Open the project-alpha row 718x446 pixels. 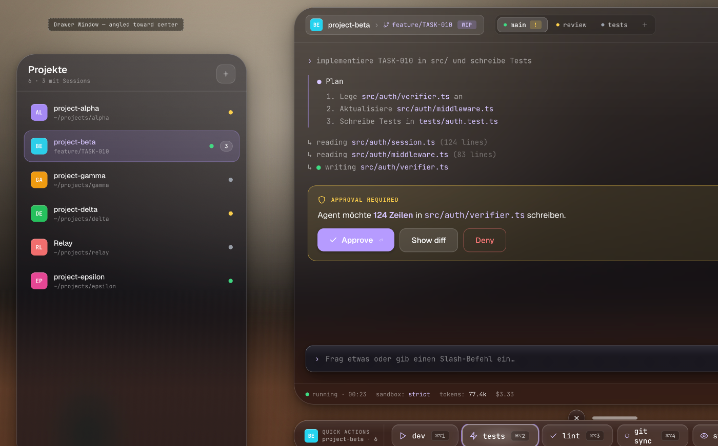tap(132, 113)
